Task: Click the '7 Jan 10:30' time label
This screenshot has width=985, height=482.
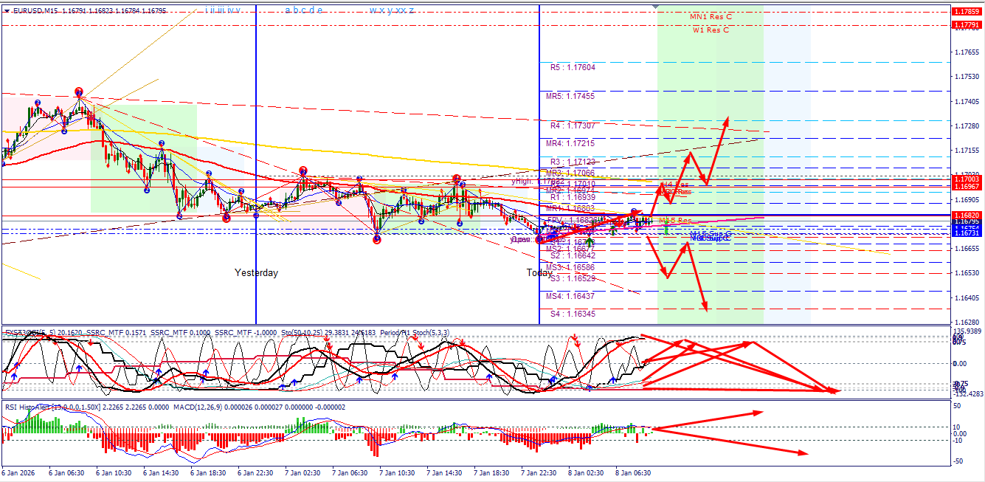Action: [396, 472]
